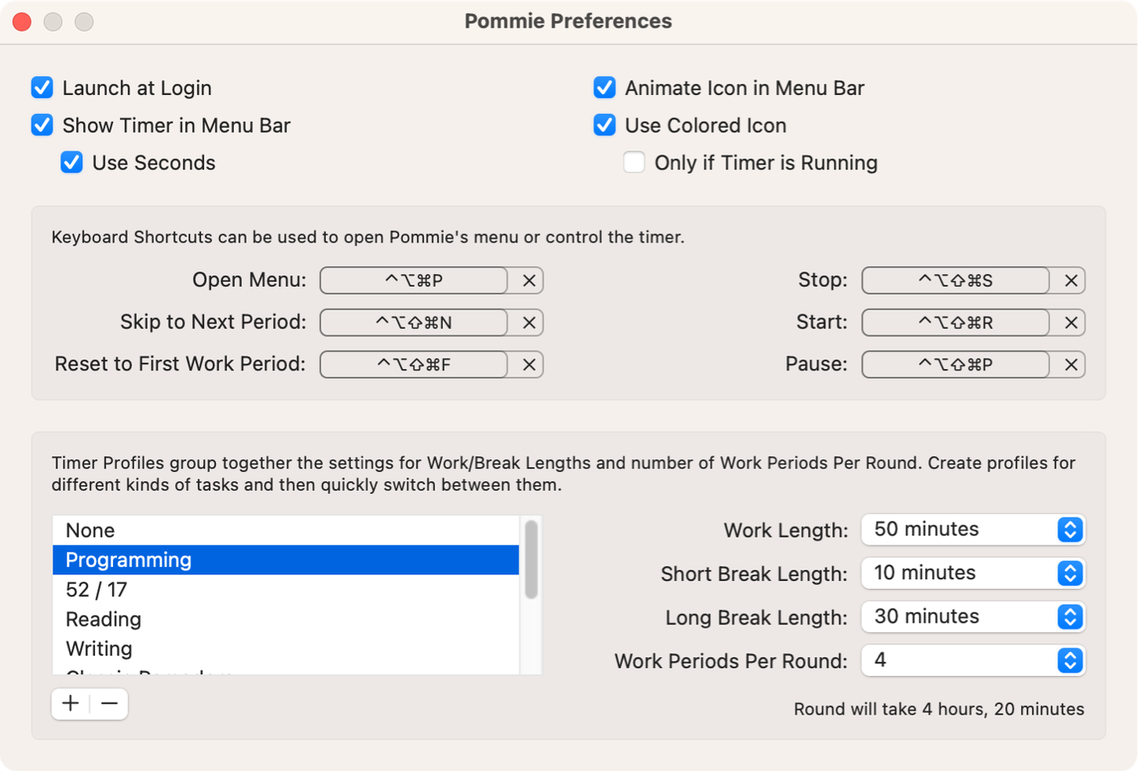Clear the Reset to First Work Period shortcut

[528, 365]
